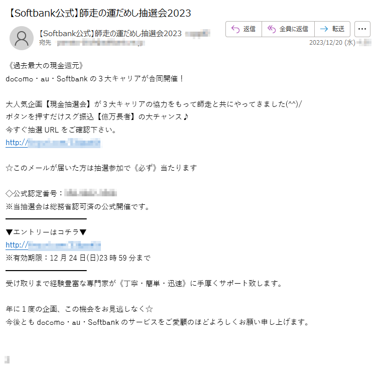This screenshot has height=371, width=374.
Task: Click the 返信 reply arrow icon
Action: click(235, 29)
